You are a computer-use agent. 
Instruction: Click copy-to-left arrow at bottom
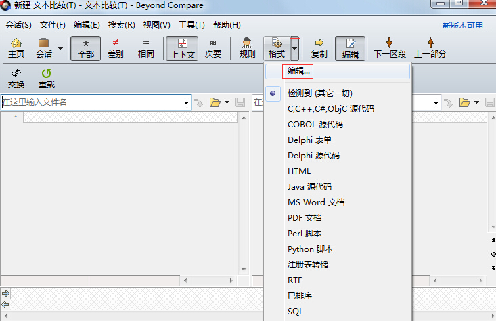click(x=5, y=305)
